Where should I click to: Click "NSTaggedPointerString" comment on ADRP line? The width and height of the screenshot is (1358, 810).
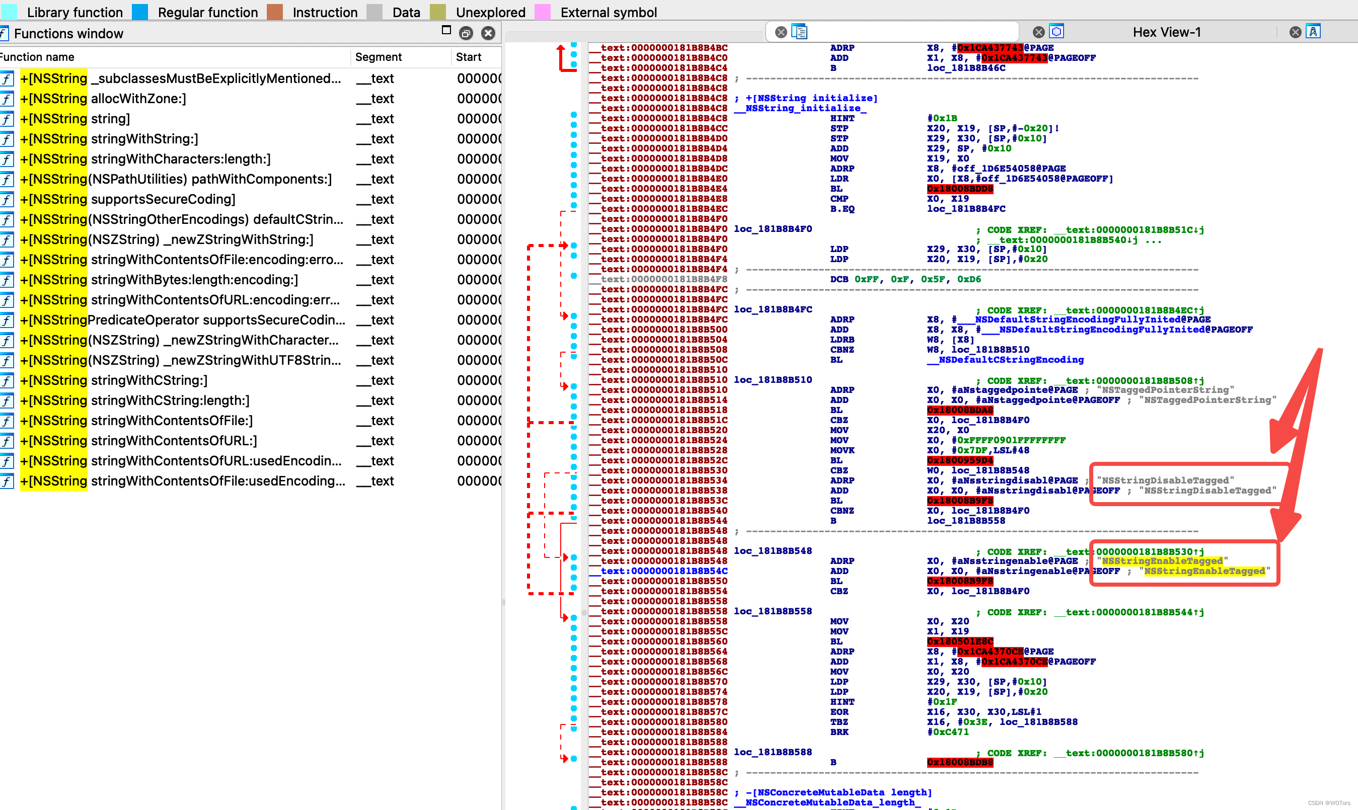point(1165,390)
